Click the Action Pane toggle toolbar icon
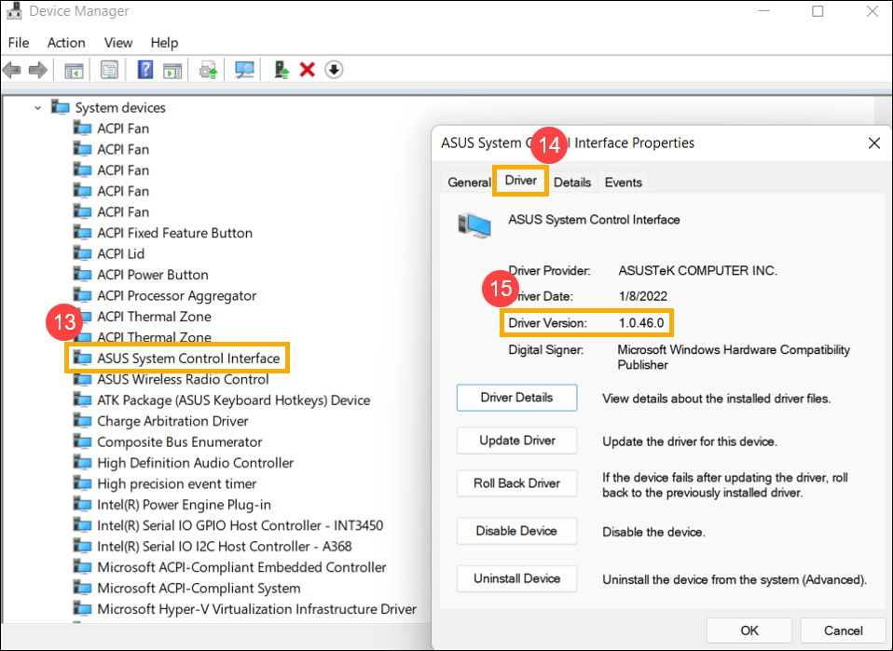 [x=172, y=71]
